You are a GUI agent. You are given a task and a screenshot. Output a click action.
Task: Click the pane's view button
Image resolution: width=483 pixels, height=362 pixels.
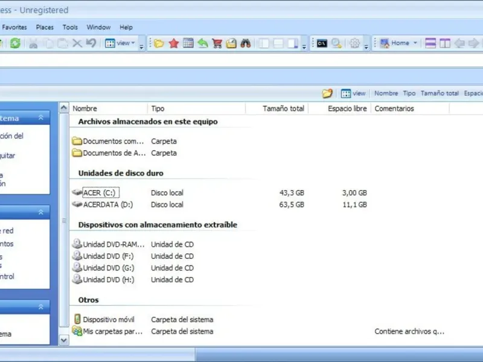pyautogui.click(x=353, y=94)
